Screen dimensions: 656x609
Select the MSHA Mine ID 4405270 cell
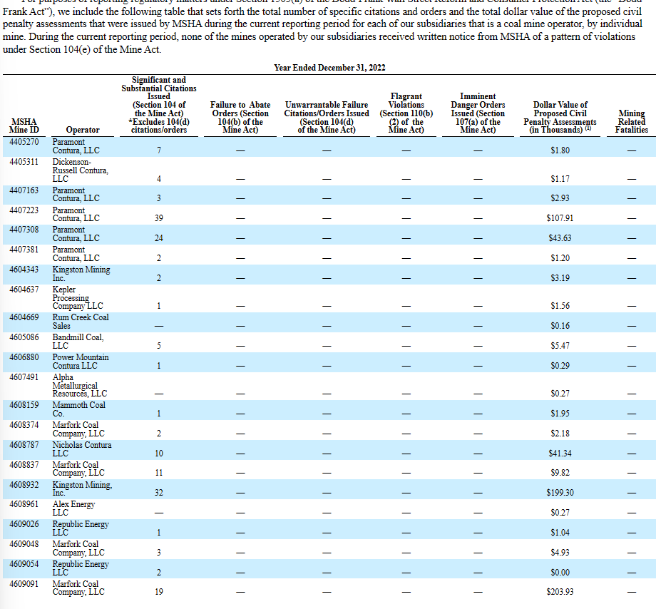tap(24, 142)
